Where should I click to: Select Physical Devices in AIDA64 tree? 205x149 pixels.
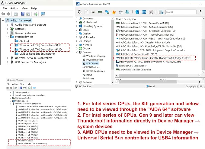(x=95, y=60)
